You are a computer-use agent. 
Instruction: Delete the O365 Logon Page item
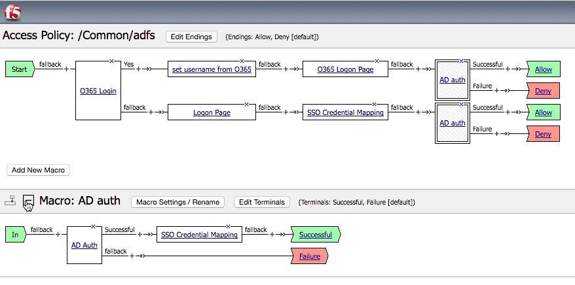[376, 61]
